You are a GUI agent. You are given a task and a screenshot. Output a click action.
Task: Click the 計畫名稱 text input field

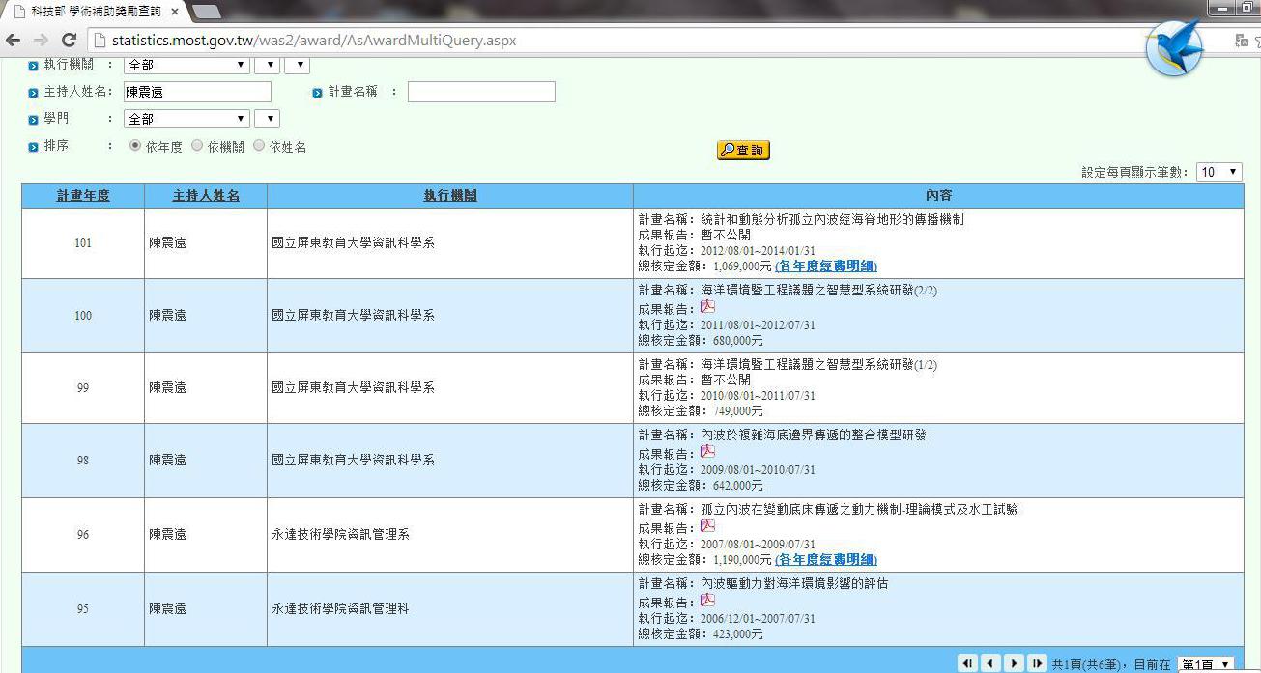[481, 92]
